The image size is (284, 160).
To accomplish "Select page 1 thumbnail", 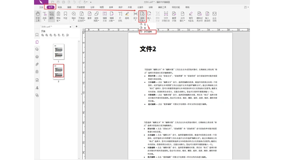I will pos(58,52).
